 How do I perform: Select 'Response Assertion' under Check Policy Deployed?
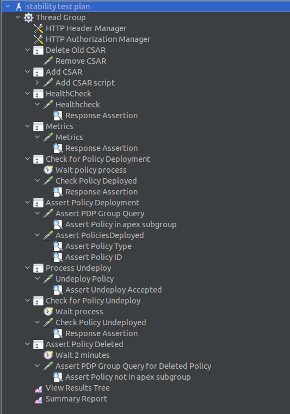(x=102, y=192)
